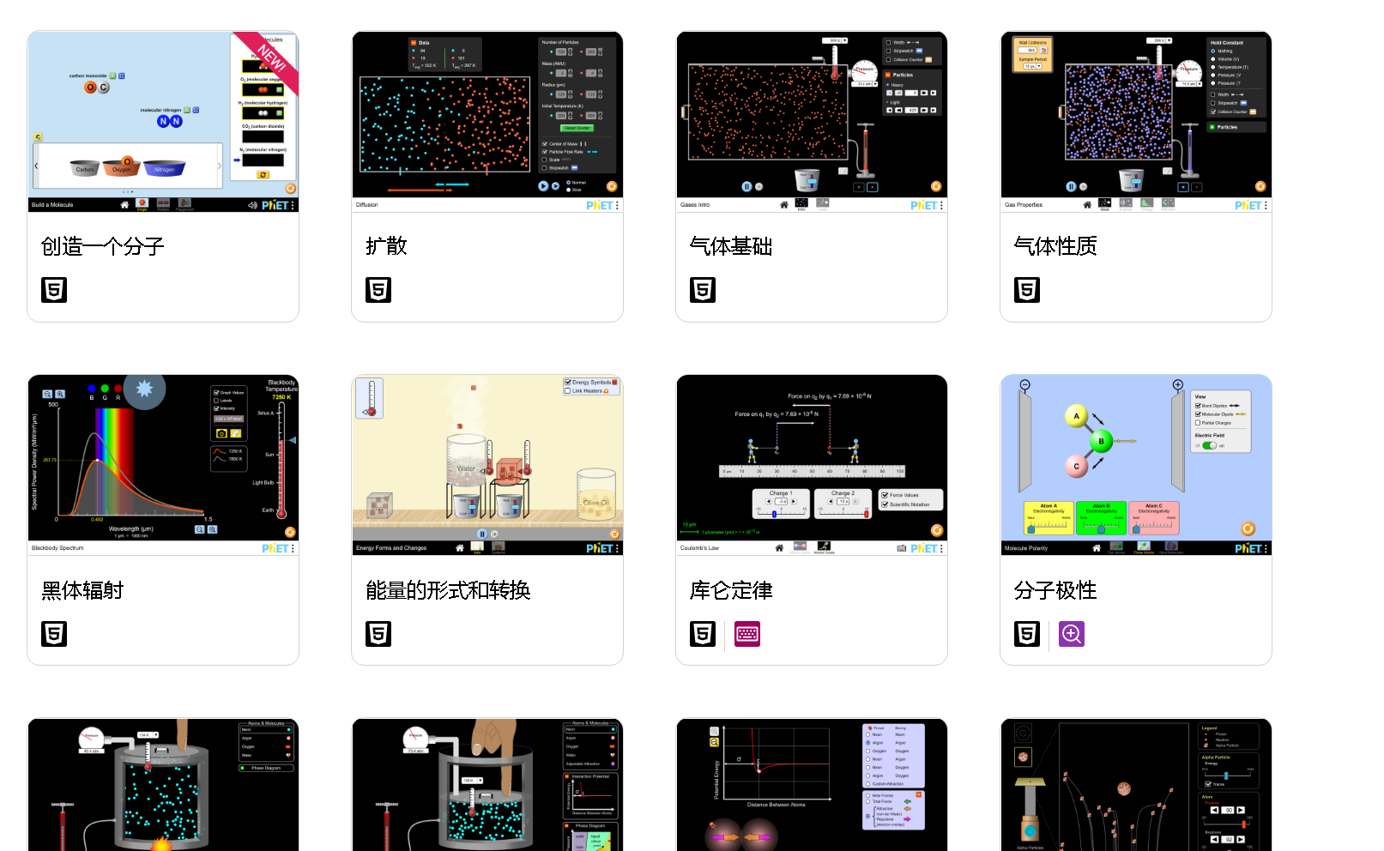The image size is (1384, 851).
Task: Open the HTML5 icon under 气体性质
Action: point(1027,290)
